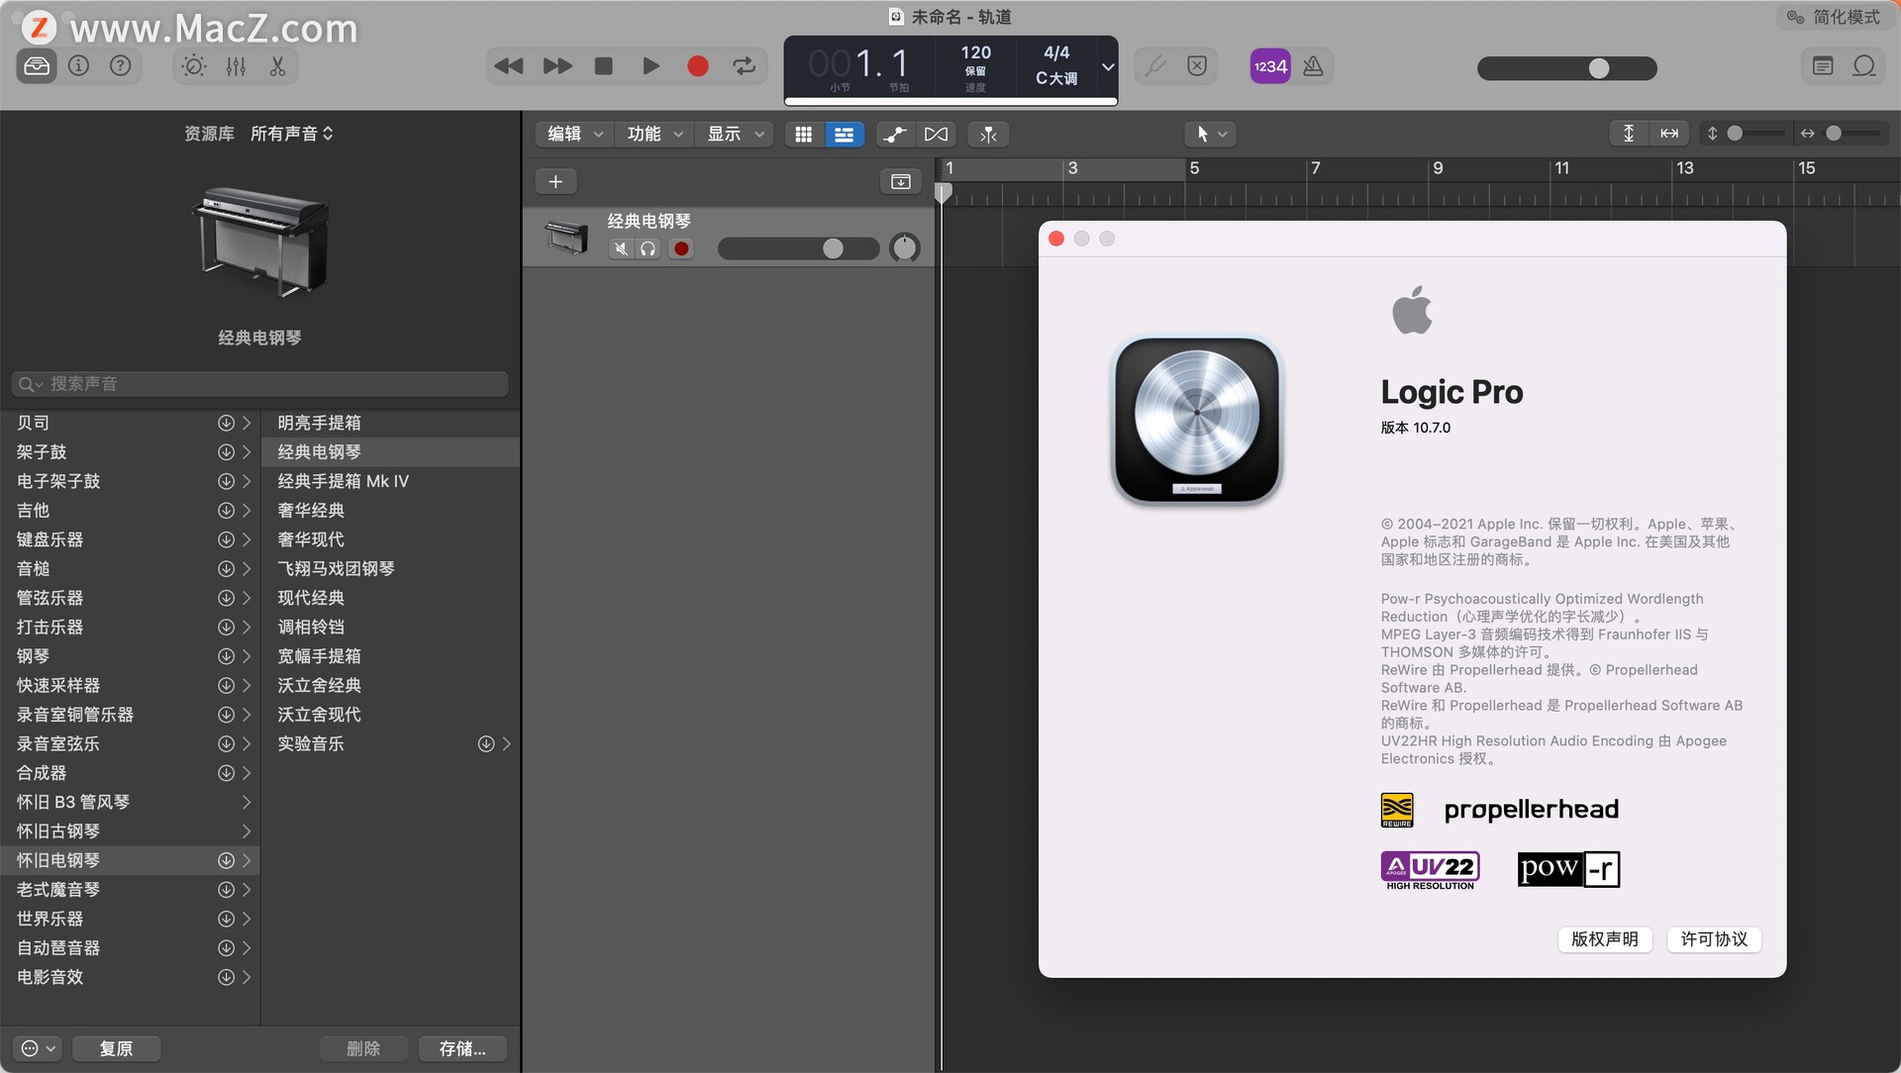Open the 功能 menu dropdown
The image size is (1901, 1073).
654,134
